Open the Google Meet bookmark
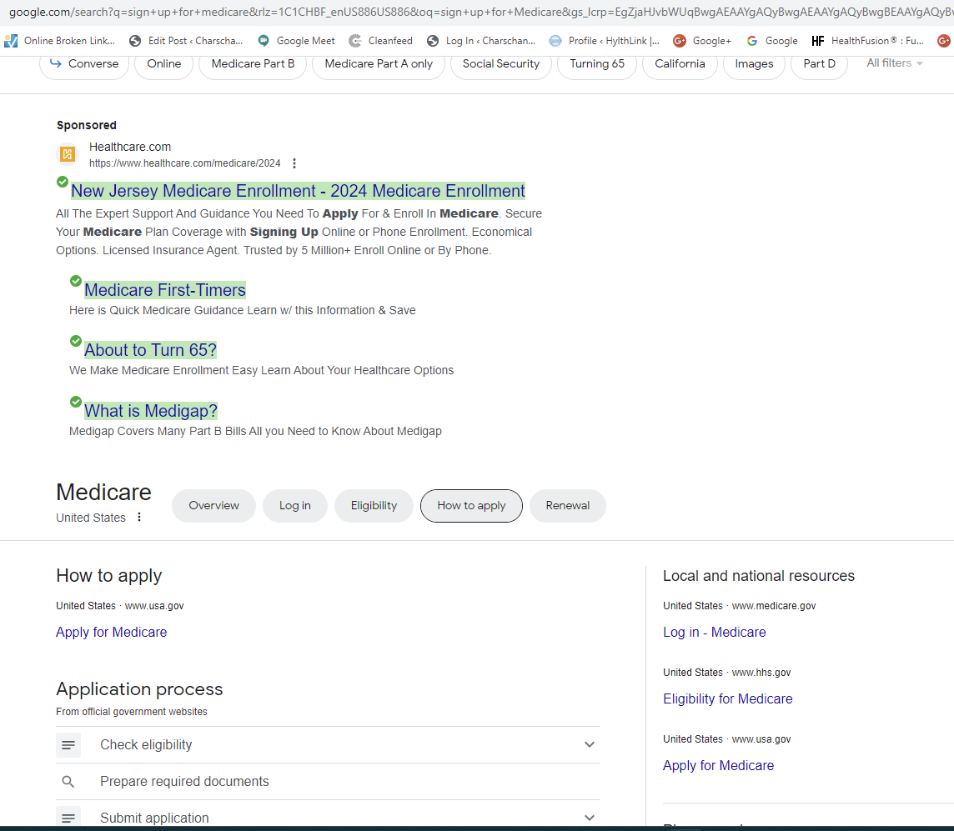 pos(296,41)
